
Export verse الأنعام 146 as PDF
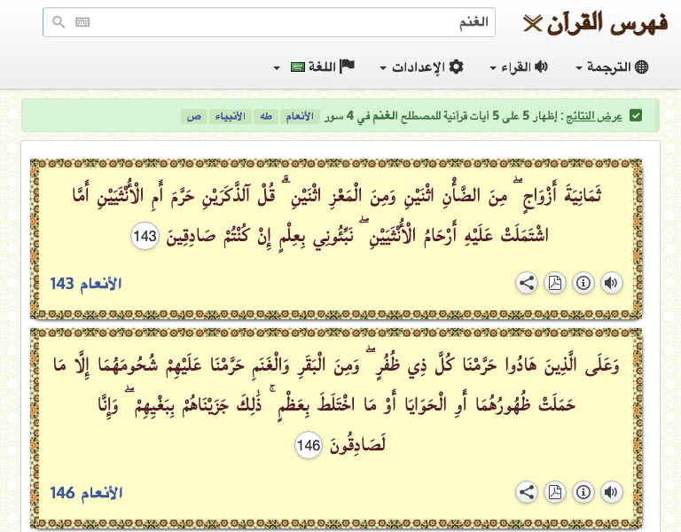pos(555,492)
